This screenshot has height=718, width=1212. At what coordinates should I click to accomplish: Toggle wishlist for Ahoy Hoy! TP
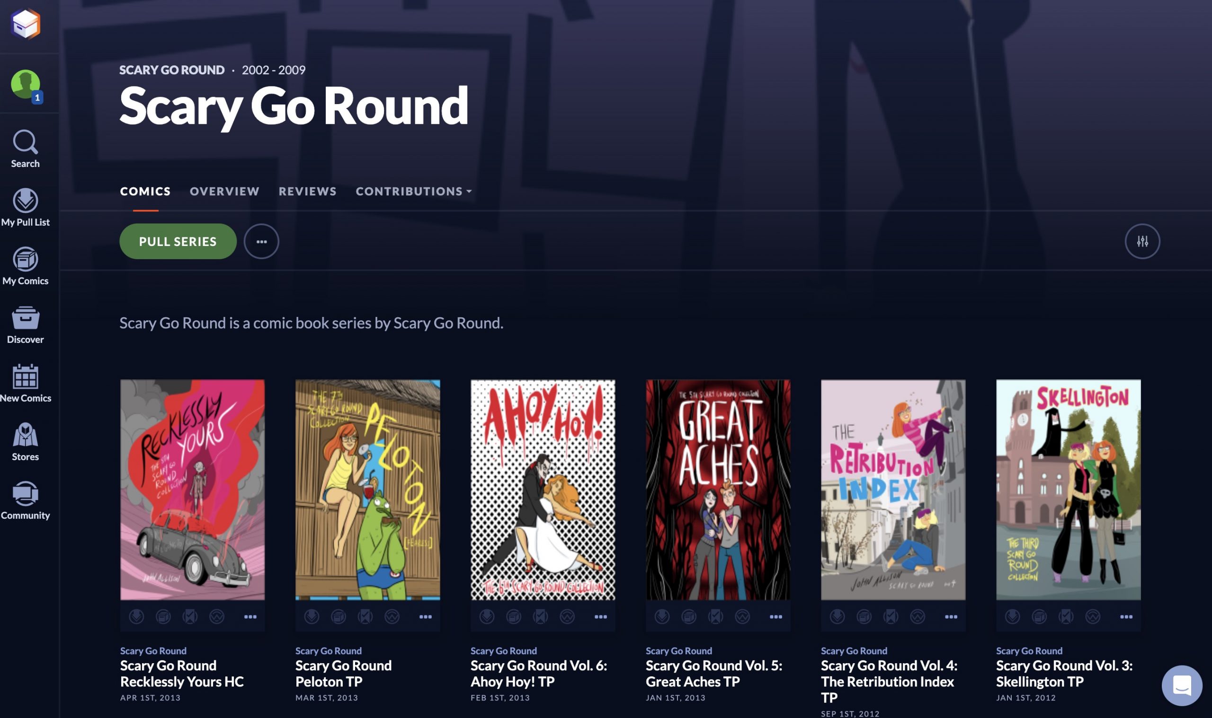[567, 616]
